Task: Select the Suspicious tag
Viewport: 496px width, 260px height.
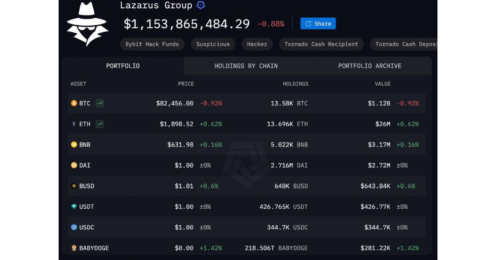Action: [213, 44]
